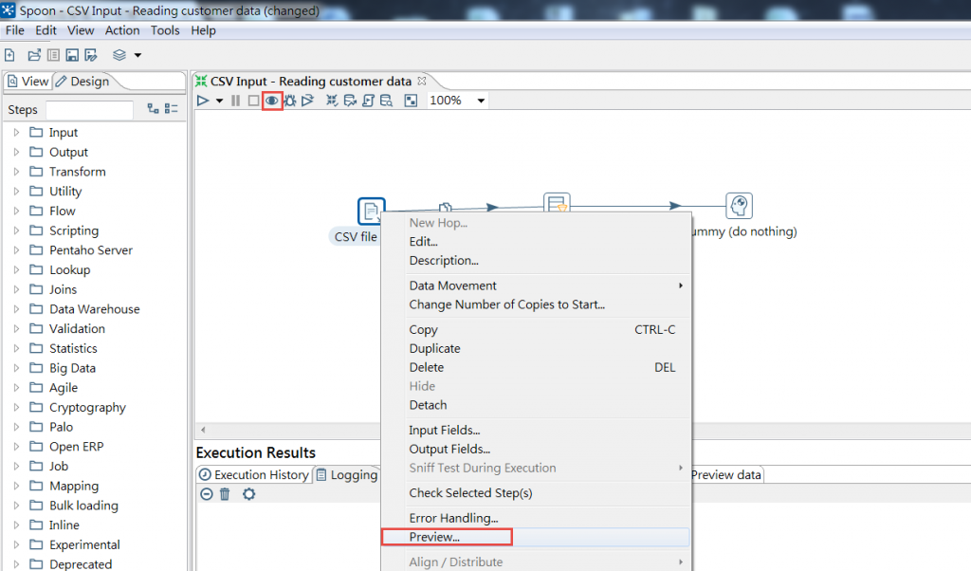Screen dimensions: 971x571
Task: Select the Pentaho Server folder
Action: [x=91, y=250]
